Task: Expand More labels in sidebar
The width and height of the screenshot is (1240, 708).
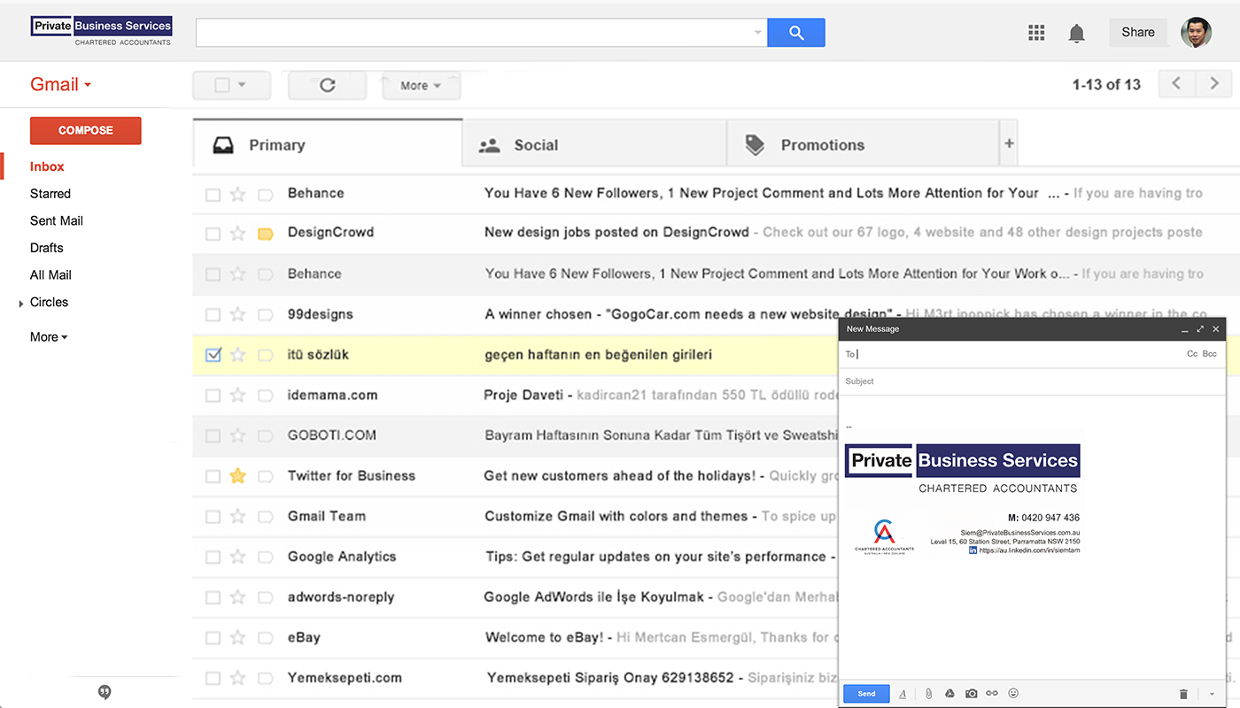Action: pos(49,337)
